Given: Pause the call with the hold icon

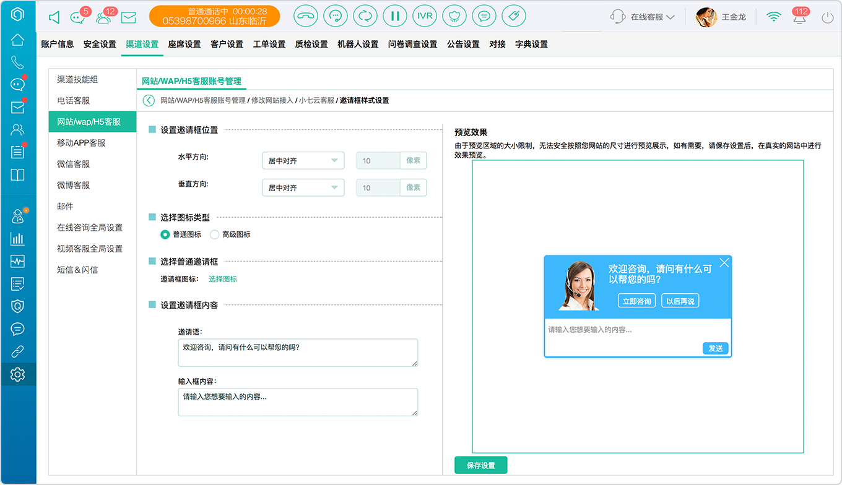Looking at the screenshot, I should tap(394, 16).
